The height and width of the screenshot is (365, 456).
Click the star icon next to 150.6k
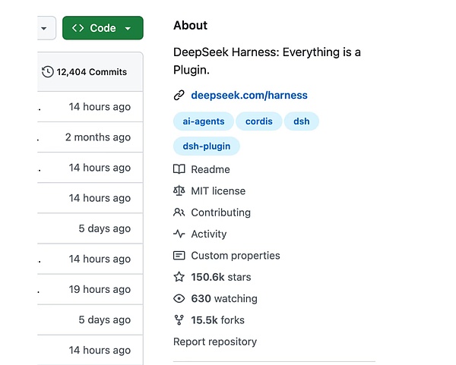pos(179,277)
